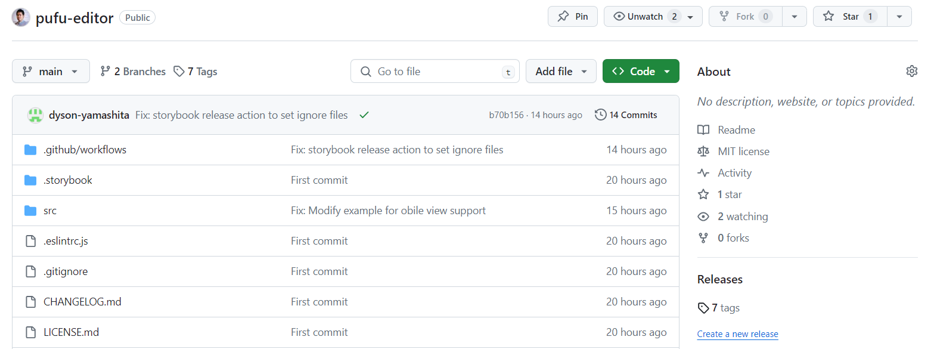Star the pufu-editor repository
This screenshot has width=934, height=349.
tap(850, 17)
